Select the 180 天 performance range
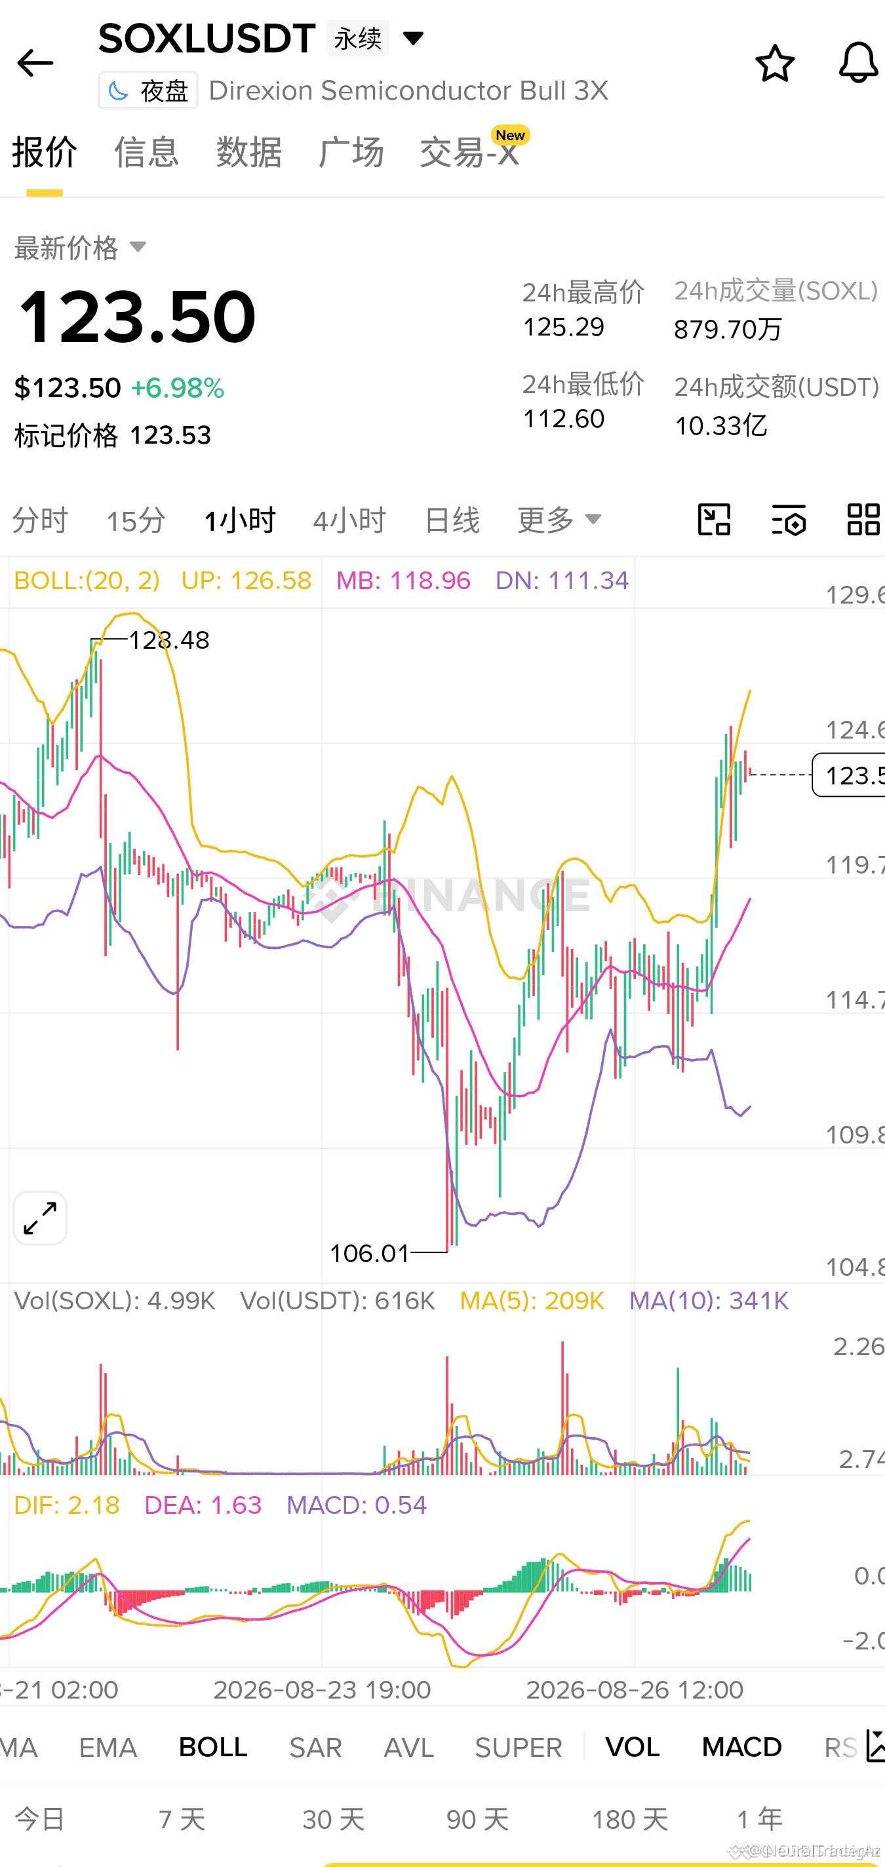This screenshot has height=1867, width=885. (x=630, y=1819)
